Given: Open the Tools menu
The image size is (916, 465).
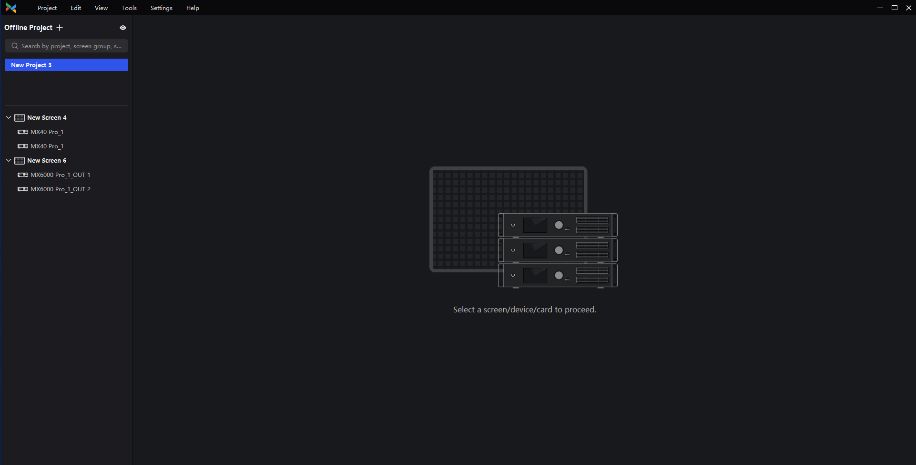Looking at the screenshot, I should [129, 8].
